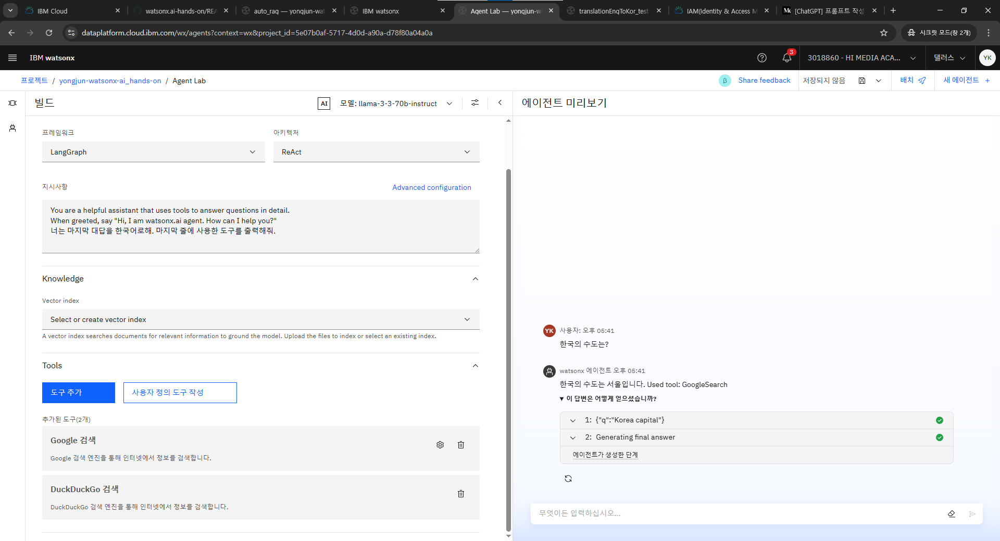1000x541 pixels.
Task: View notifications bell icon
Action: pos(787,58)
